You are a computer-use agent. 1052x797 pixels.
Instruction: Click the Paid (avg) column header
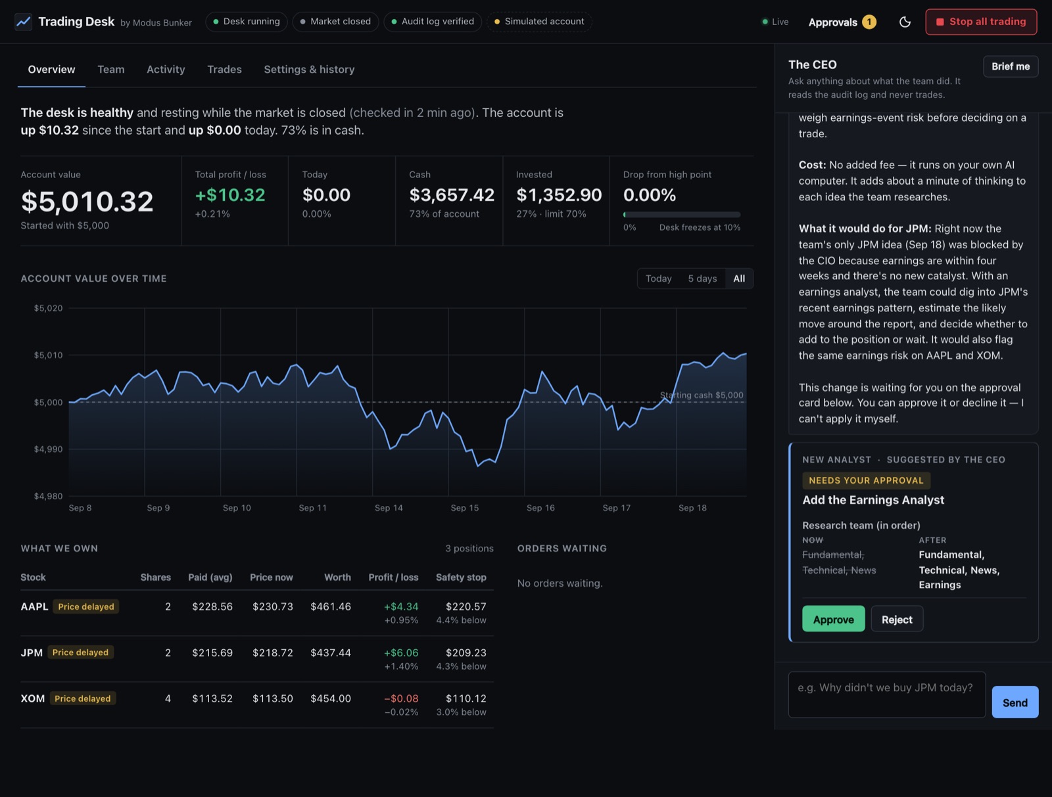click(x=210, y=578)
